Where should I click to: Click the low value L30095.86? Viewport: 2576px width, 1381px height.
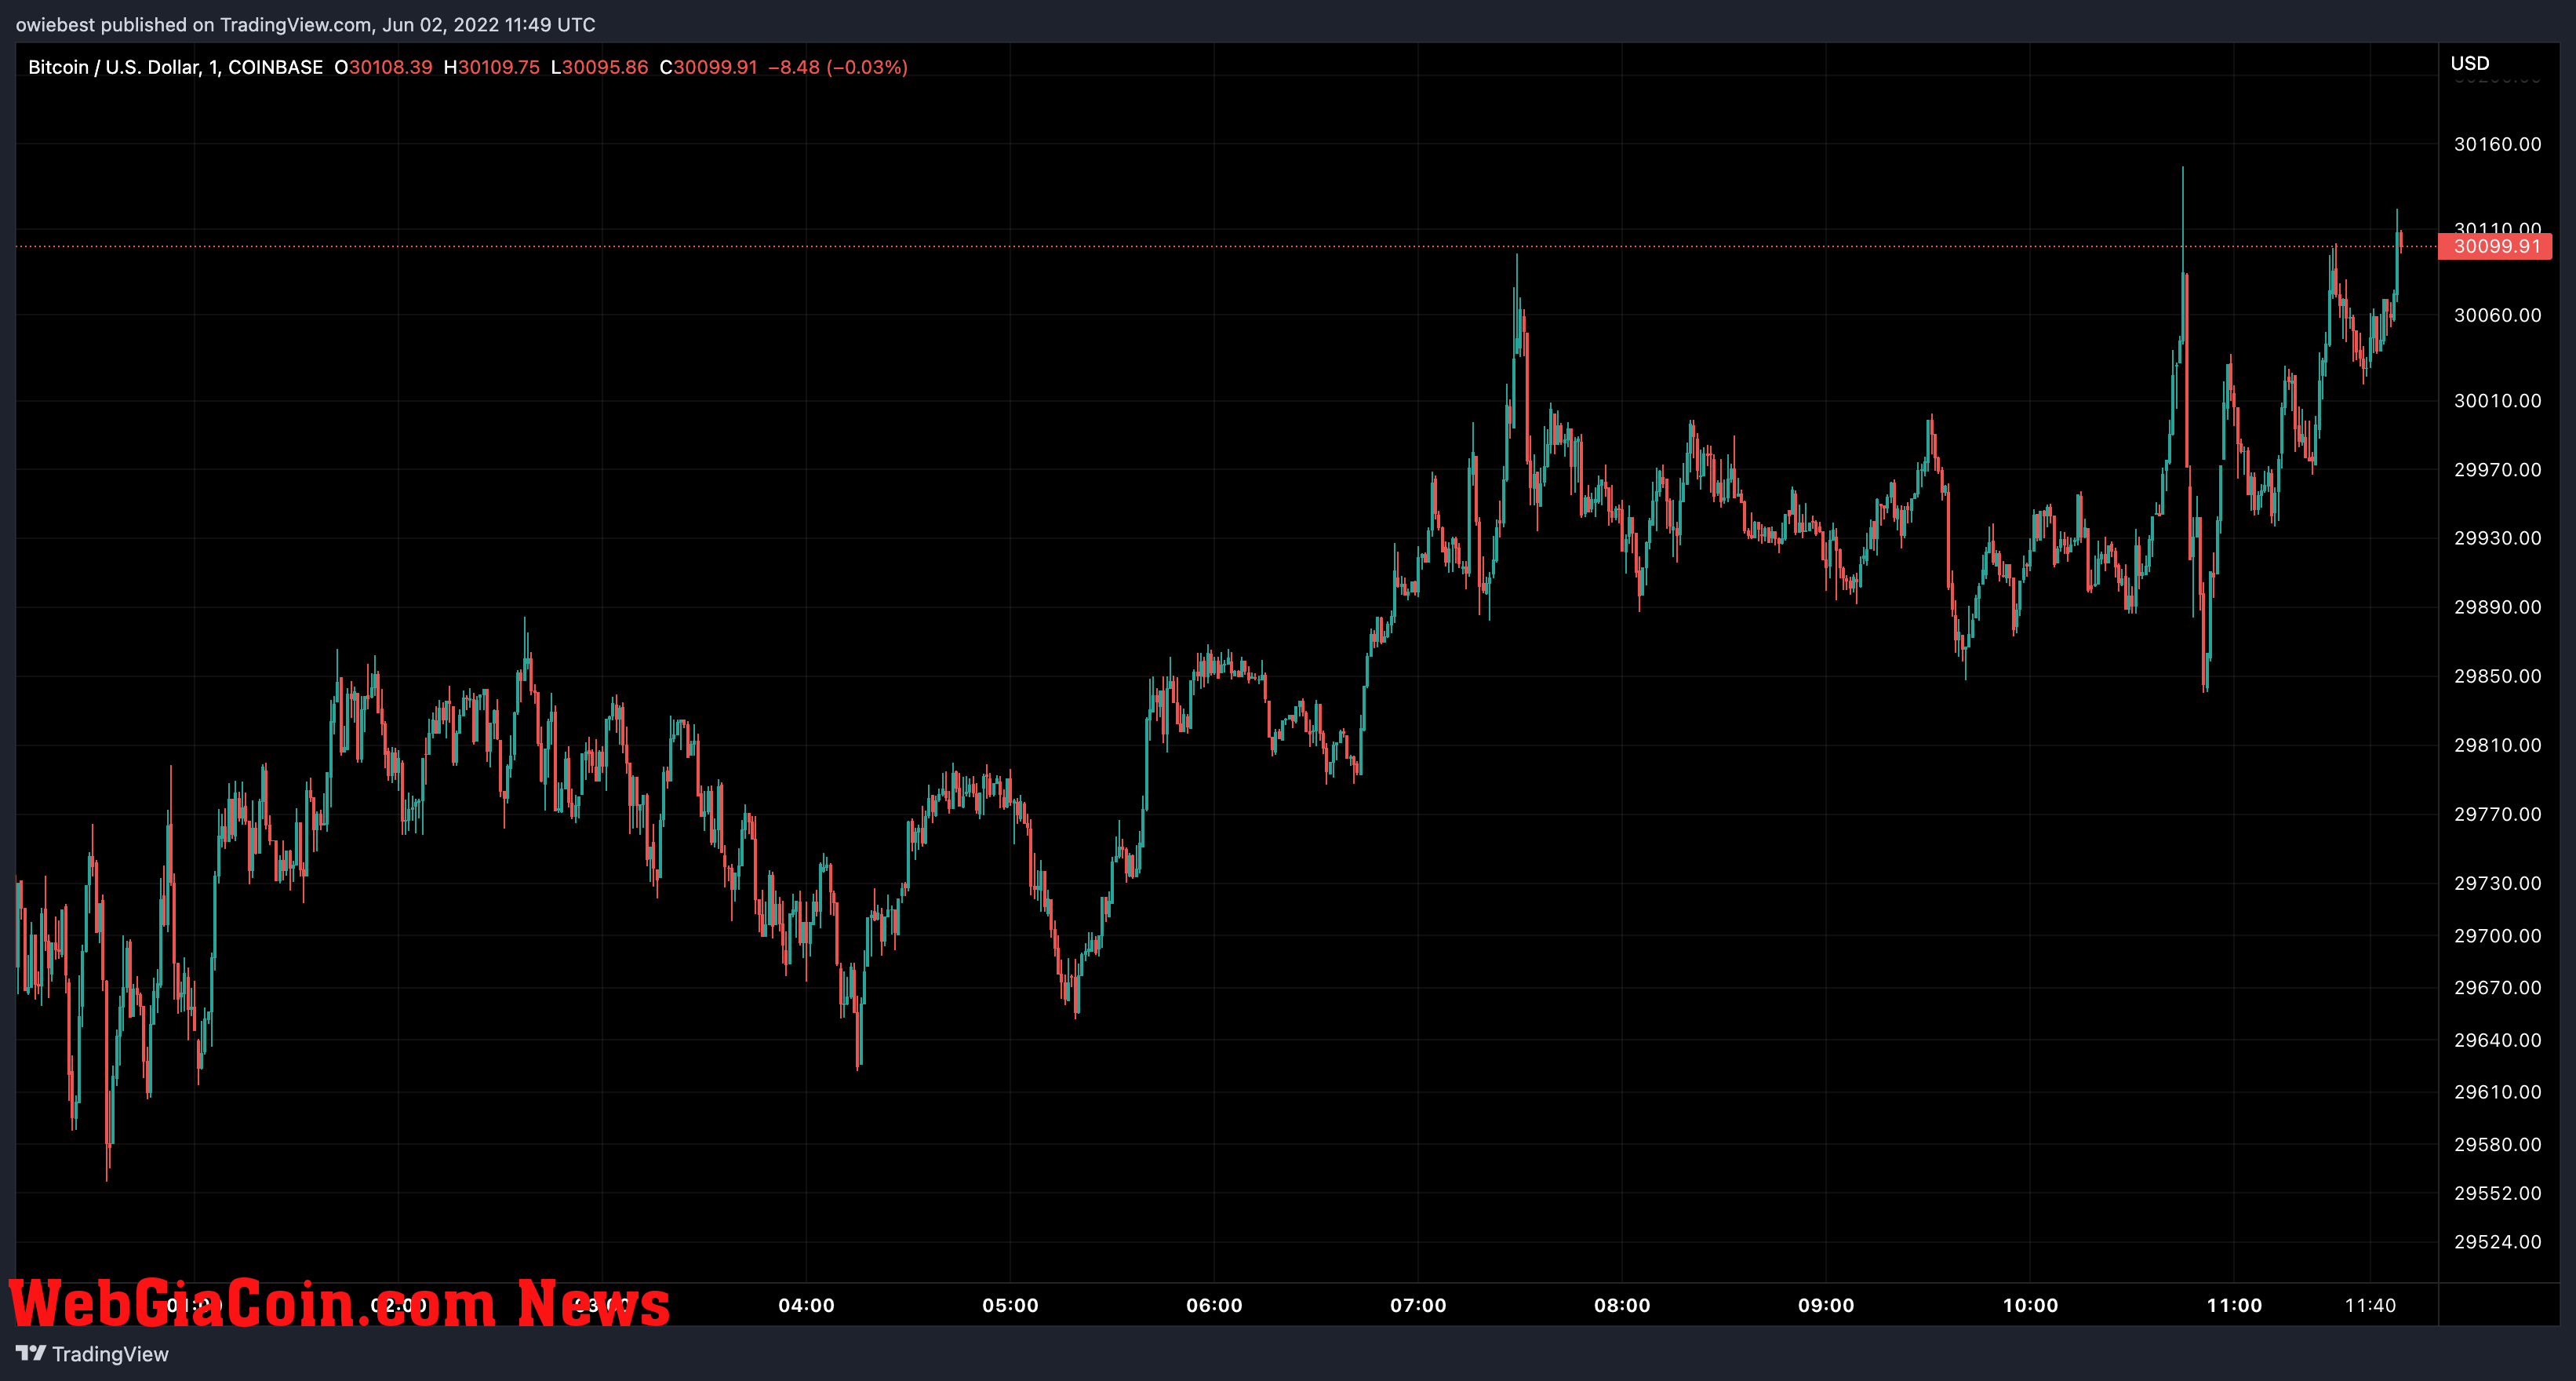tap(600, 67)
